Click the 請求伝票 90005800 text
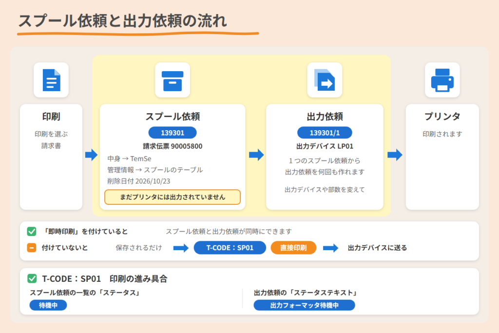 coord(173,146)
